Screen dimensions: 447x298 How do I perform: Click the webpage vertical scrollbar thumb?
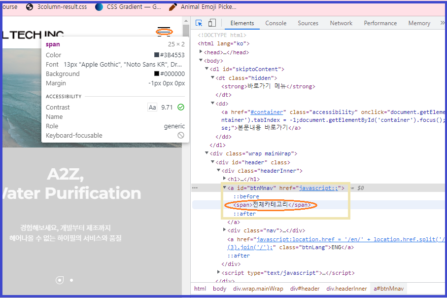pos(186,31)
